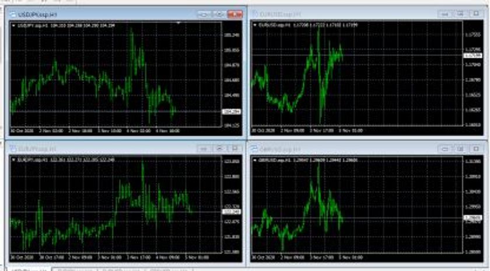This screenshot has height=271, width=490.
Task: Close the GBPUSD chart window
Action: tap(475, 149)
